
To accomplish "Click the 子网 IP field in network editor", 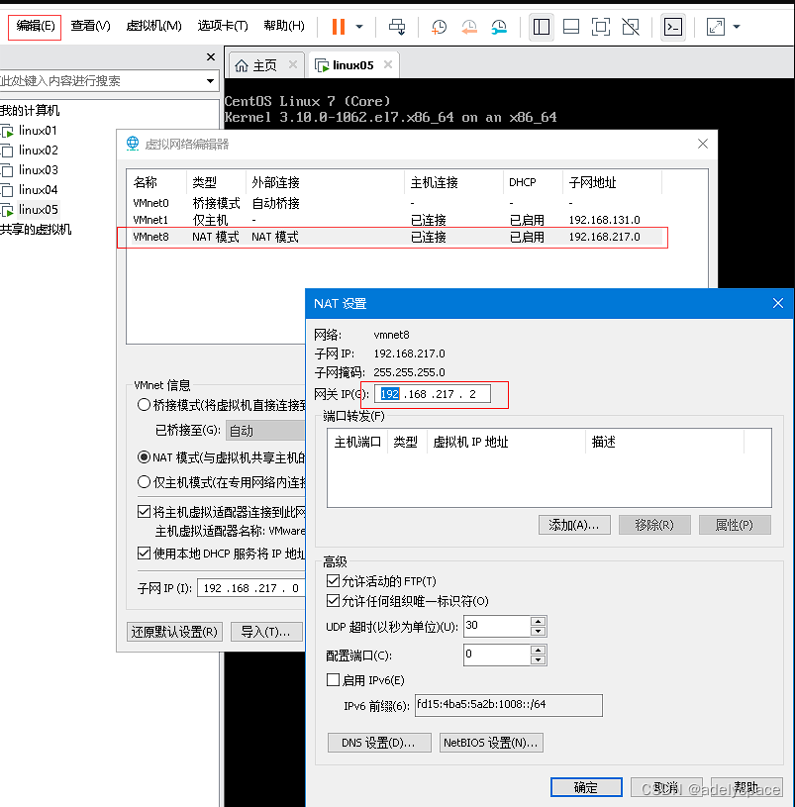I will [251, 588].
